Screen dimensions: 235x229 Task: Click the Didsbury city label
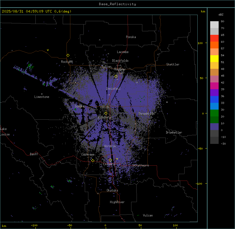104,117
